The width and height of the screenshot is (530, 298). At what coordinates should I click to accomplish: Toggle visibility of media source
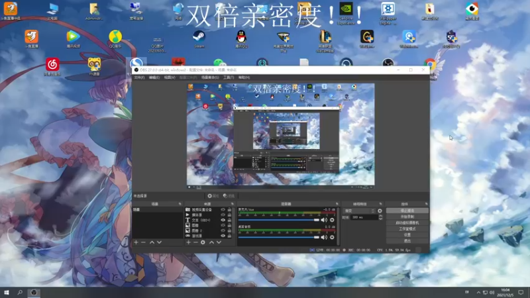[223, 215]
